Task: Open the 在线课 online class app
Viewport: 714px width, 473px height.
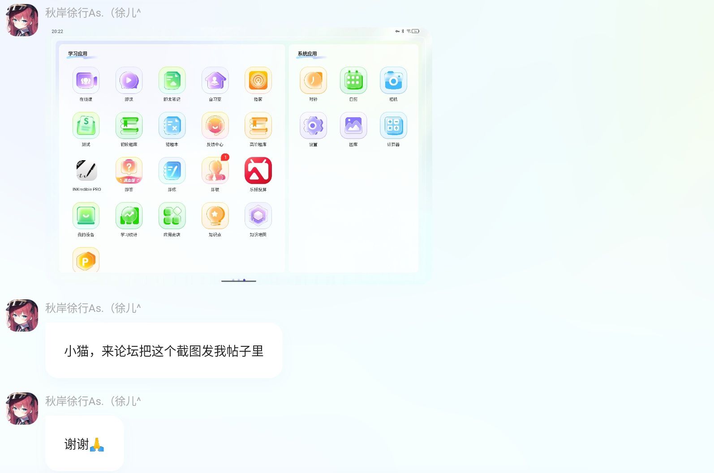Action: [x=86, y=81]
